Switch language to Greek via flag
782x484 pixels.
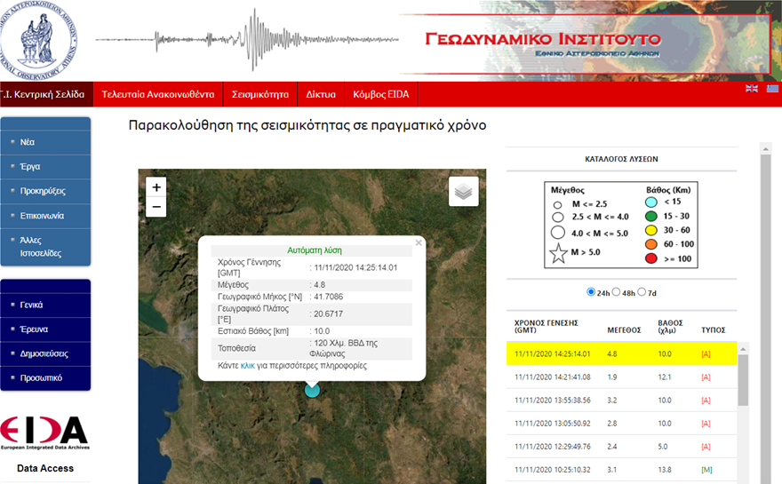tap(772, 88)
